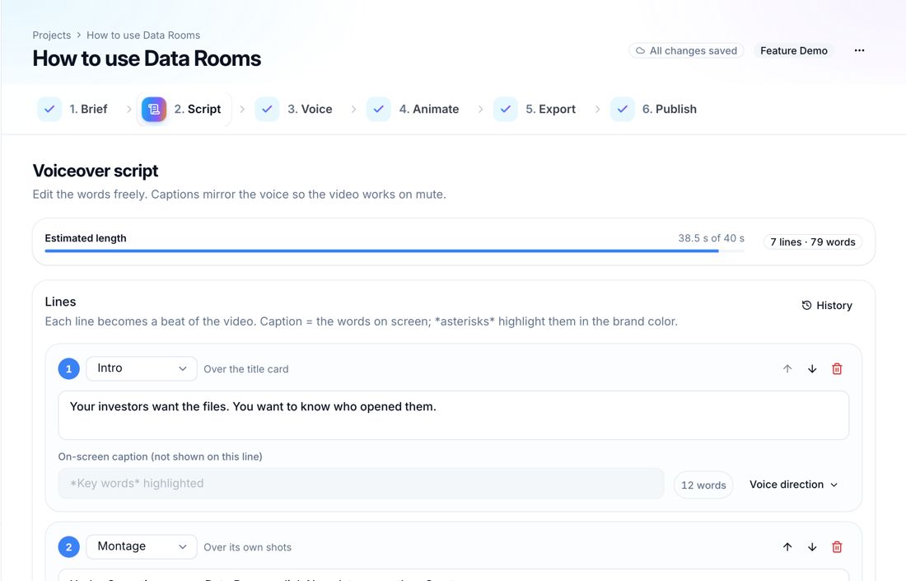
Task: Delete the Montage line
Action: pyautogui.click(x=837, y=547)
